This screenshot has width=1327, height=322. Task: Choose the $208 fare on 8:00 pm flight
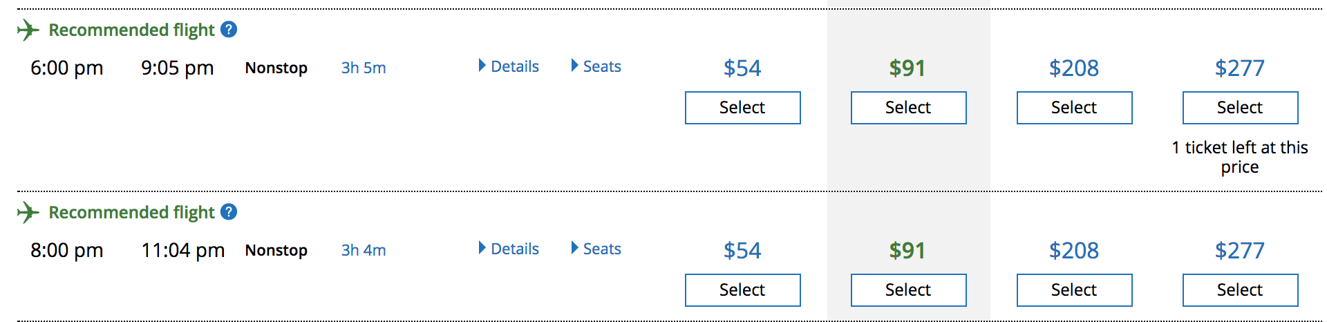tap(1074, 290)
